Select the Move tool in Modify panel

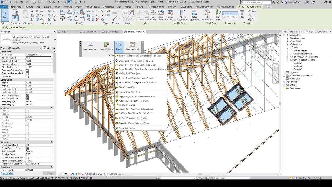click(x=63, y=18)
